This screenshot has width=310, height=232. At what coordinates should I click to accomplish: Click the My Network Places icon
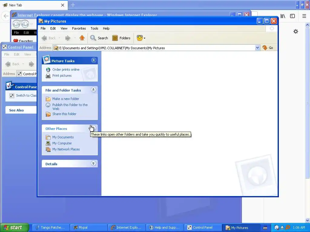pos(48,149)
